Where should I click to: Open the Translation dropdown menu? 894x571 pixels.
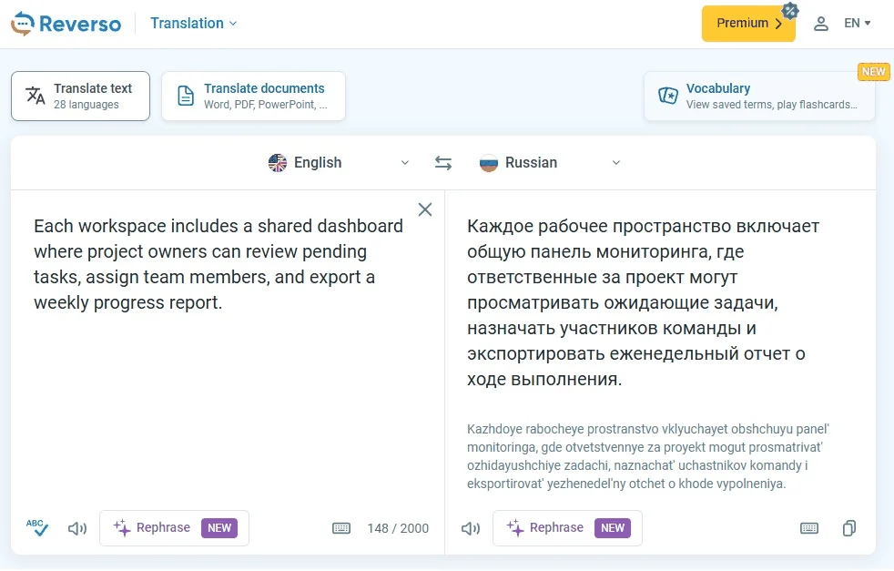click(x=193, y=24)
